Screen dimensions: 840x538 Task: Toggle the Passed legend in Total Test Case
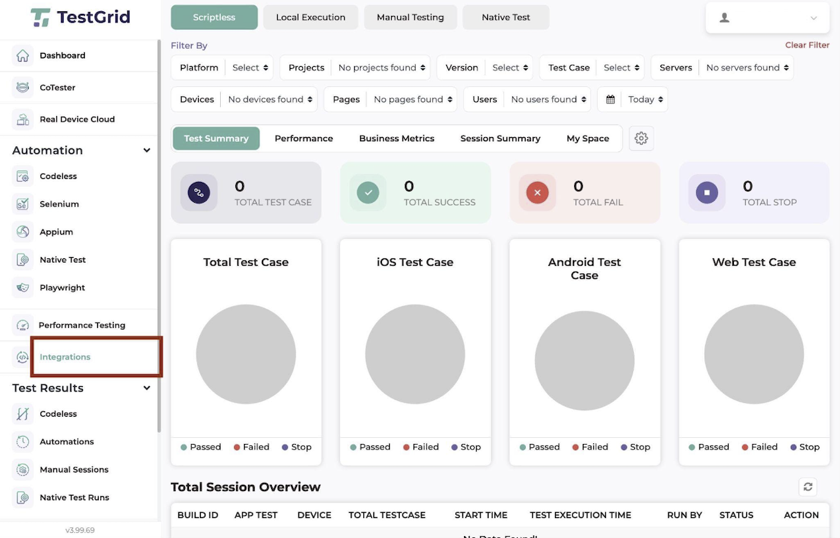point(201,447)
